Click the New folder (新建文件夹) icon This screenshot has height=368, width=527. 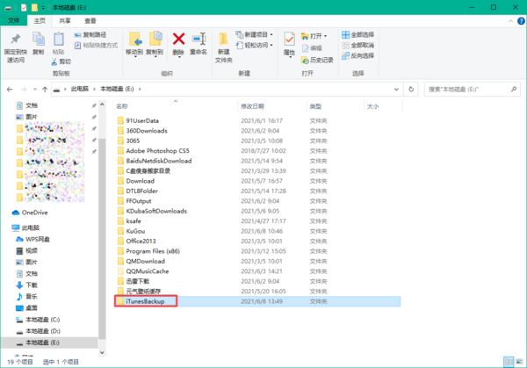[223, 39]
